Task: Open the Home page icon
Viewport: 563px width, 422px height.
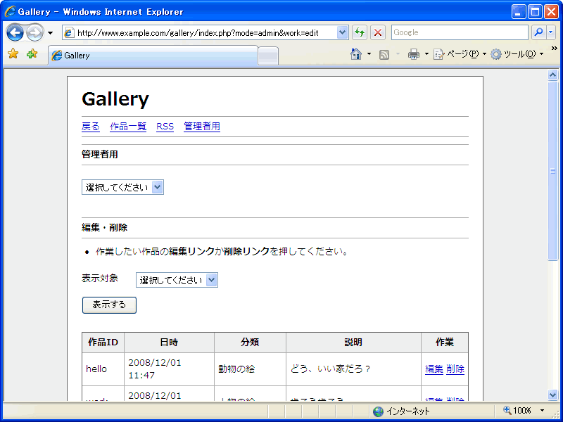Action: [356, 54]
